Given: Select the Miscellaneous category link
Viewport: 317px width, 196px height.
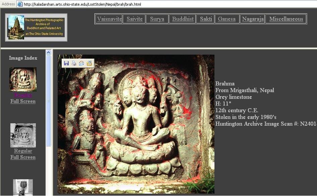Looking at the screenshot, I should [286, 19].
